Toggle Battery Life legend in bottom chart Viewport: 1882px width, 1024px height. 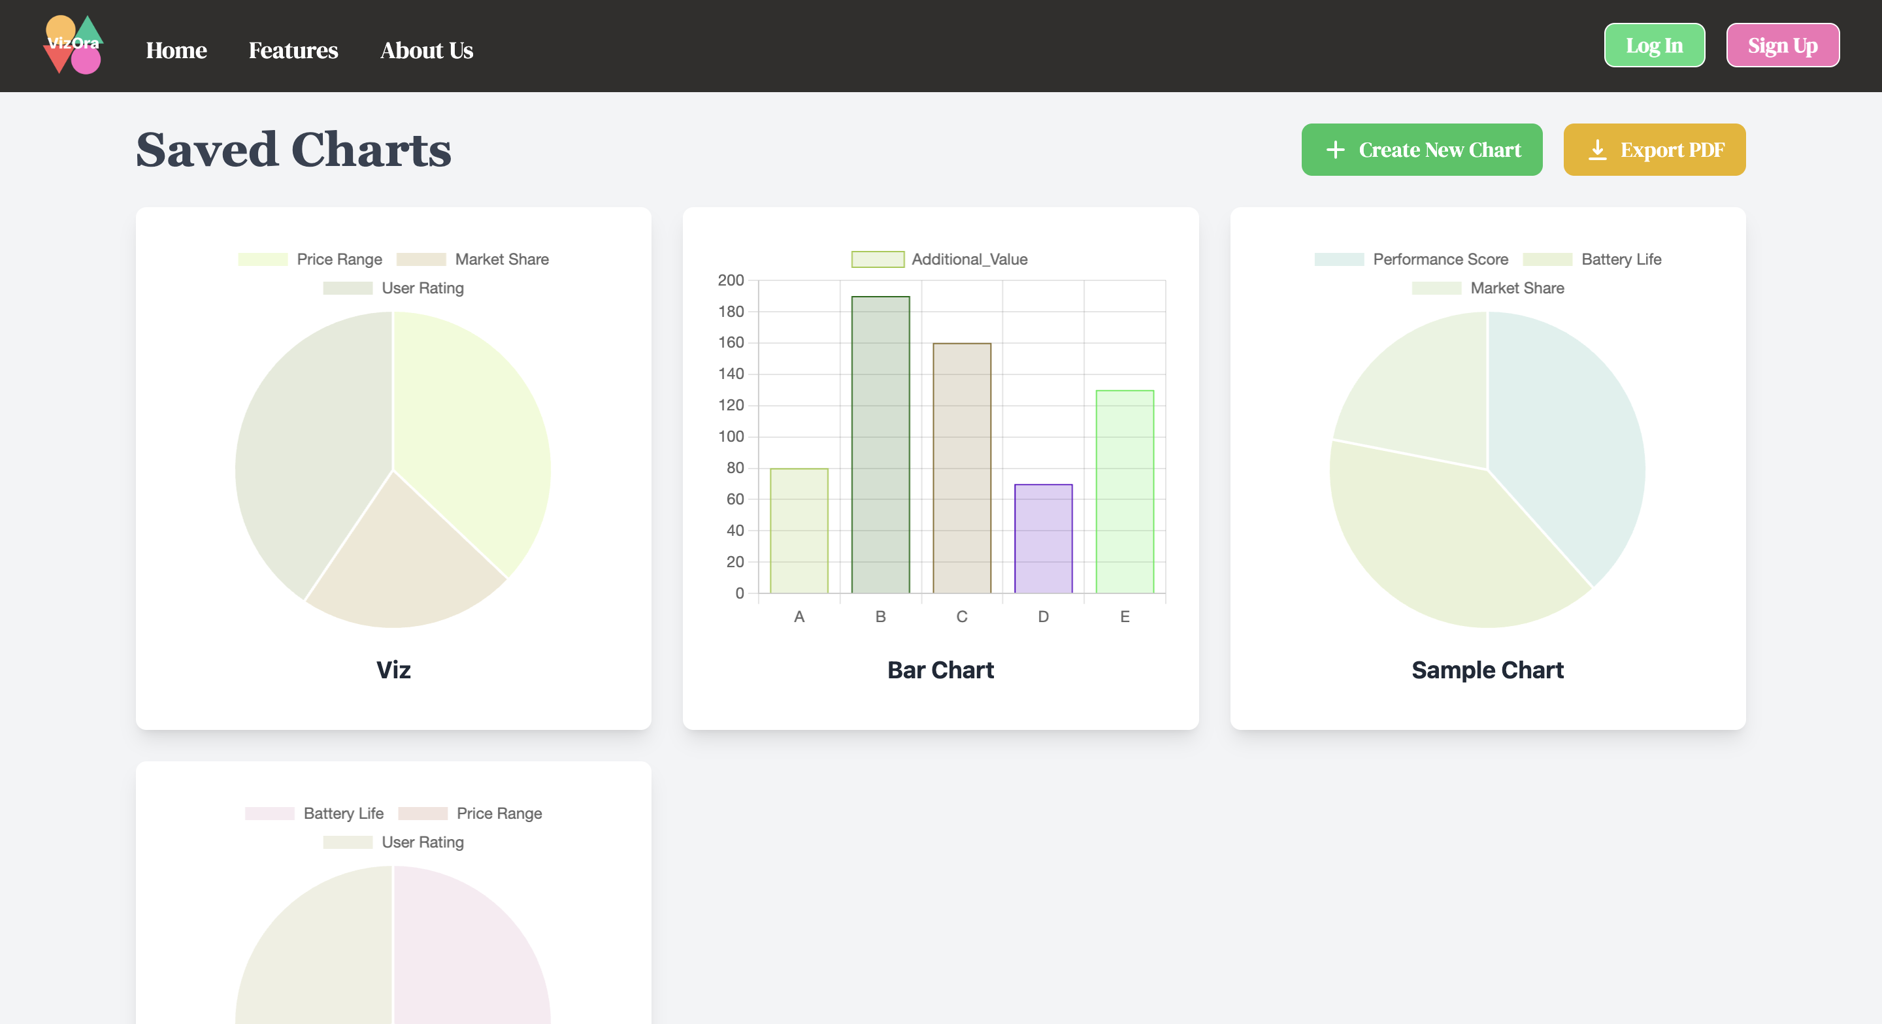coord(314,814)
